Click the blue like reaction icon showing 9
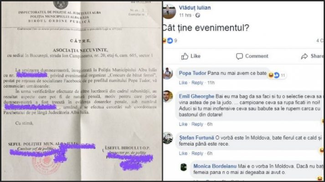The image size is (325, 182). [170, 40]
